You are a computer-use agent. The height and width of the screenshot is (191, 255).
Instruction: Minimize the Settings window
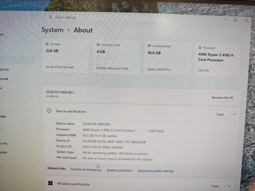[225, 20]
